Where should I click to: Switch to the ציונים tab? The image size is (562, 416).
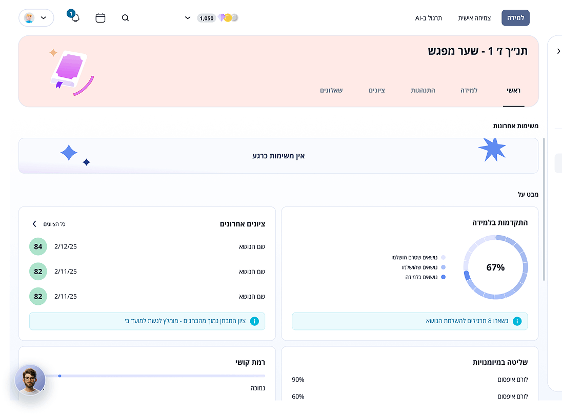(377, 91)
